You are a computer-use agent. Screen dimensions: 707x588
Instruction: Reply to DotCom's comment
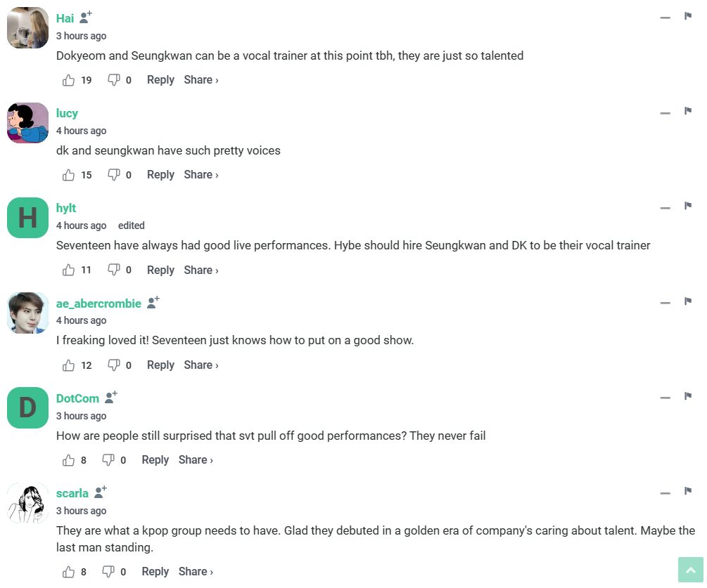pyautogui.click(x=155, y=460)
